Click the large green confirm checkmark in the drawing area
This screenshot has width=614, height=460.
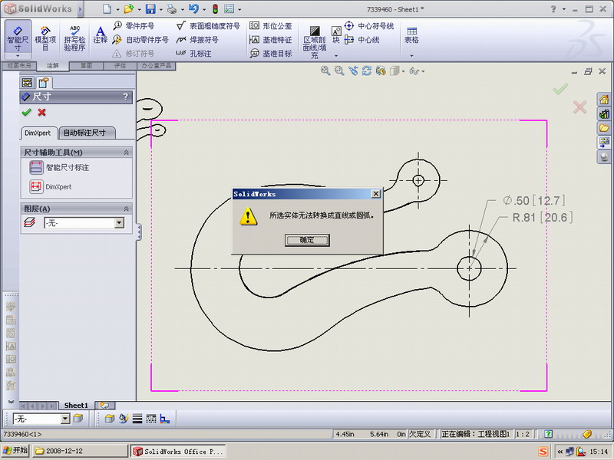(x=560, y=89)
